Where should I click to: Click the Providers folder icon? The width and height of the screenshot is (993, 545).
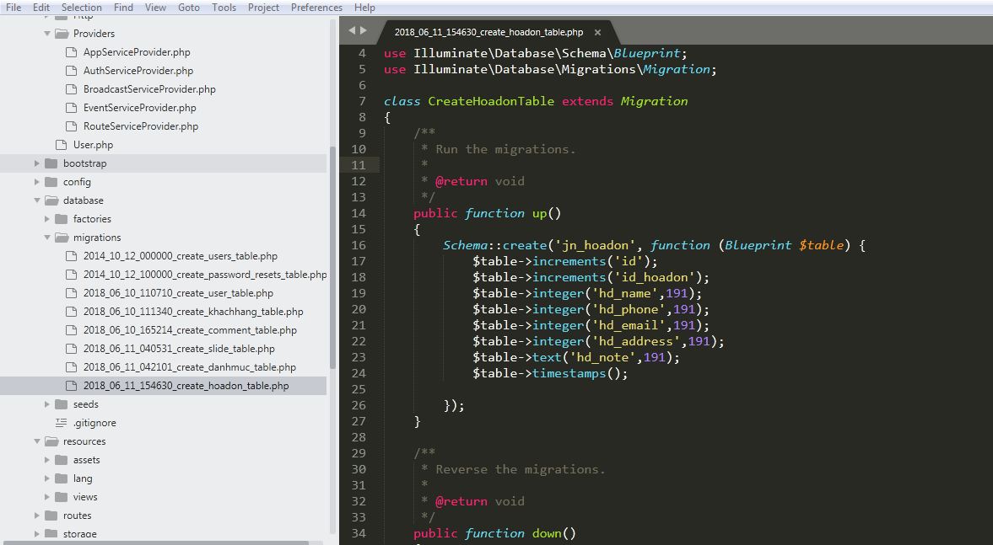point(62,34)
